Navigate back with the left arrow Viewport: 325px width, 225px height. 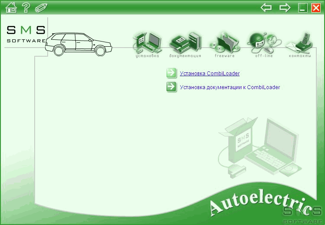(x=266, y=8)
